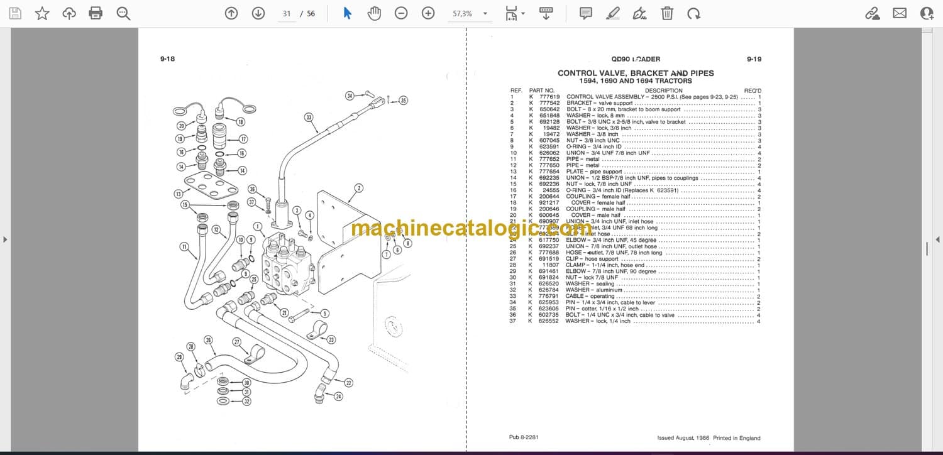This screenshot has height=455, width=943.
Task: Star this document as a favorite
Action: coord(42,13)
